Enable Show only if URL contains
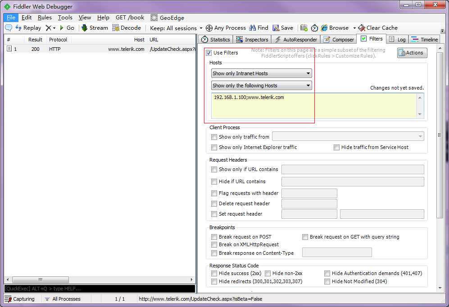Image resolution: width=449 pixels, height=307 pixels. pos(214,169)
